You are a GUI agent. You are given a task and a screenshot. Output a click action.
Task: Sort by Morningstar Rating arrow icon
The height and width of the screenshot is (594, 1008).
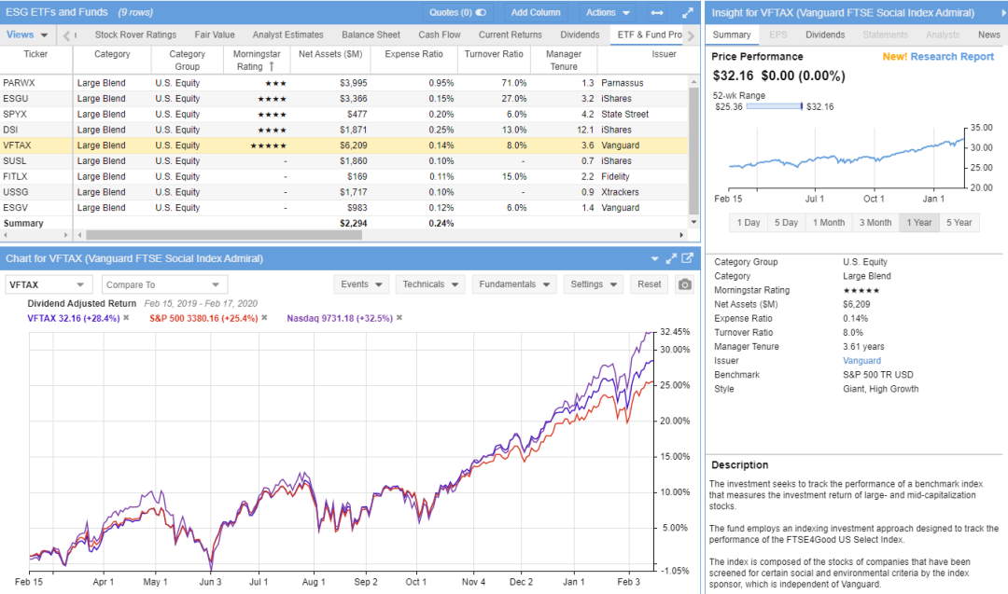point(272,66)
